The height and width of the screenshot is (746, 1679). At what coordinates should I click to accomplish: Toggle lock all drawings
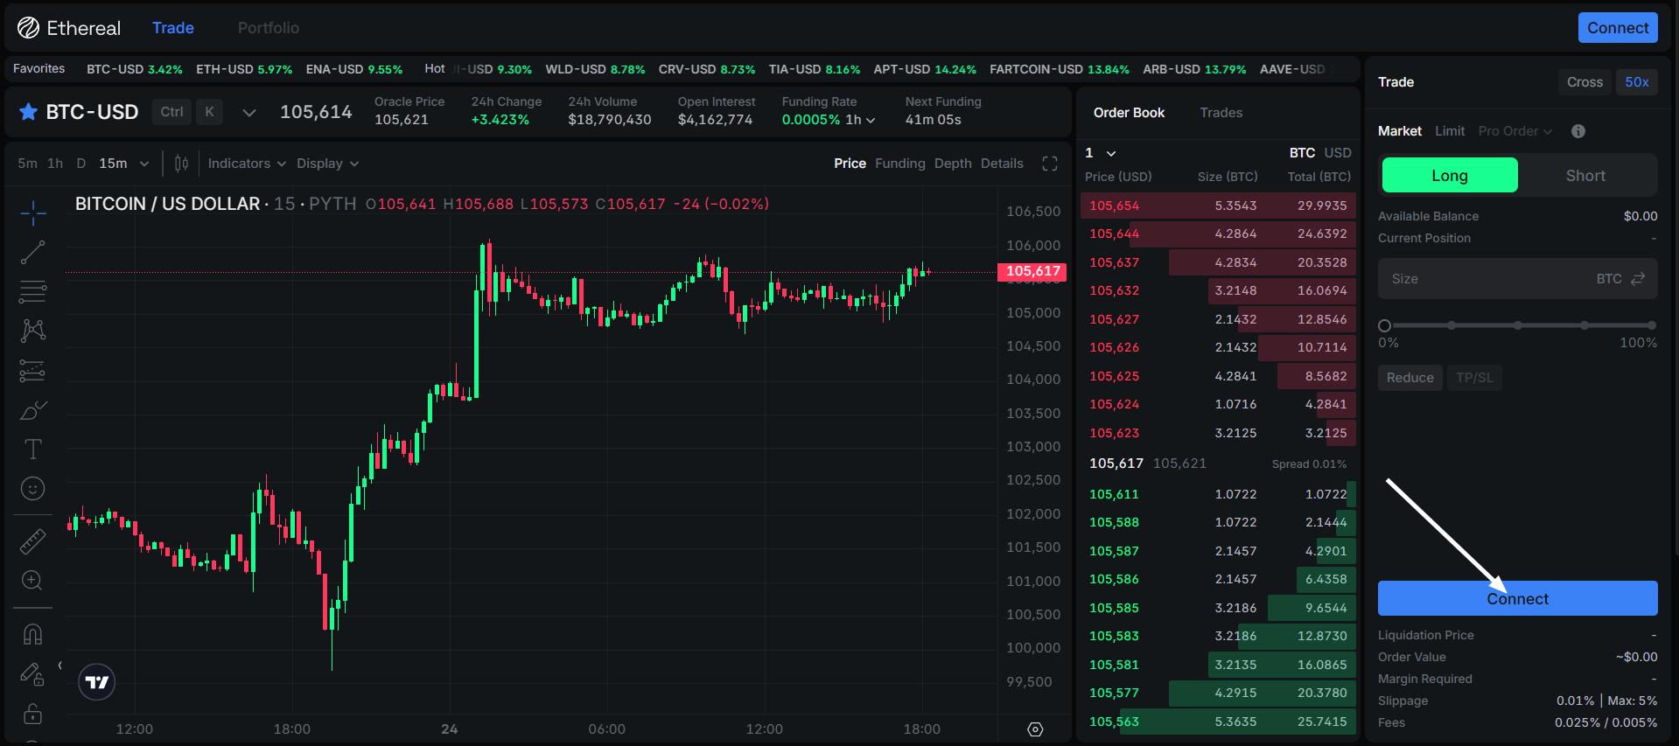[33, 714]
